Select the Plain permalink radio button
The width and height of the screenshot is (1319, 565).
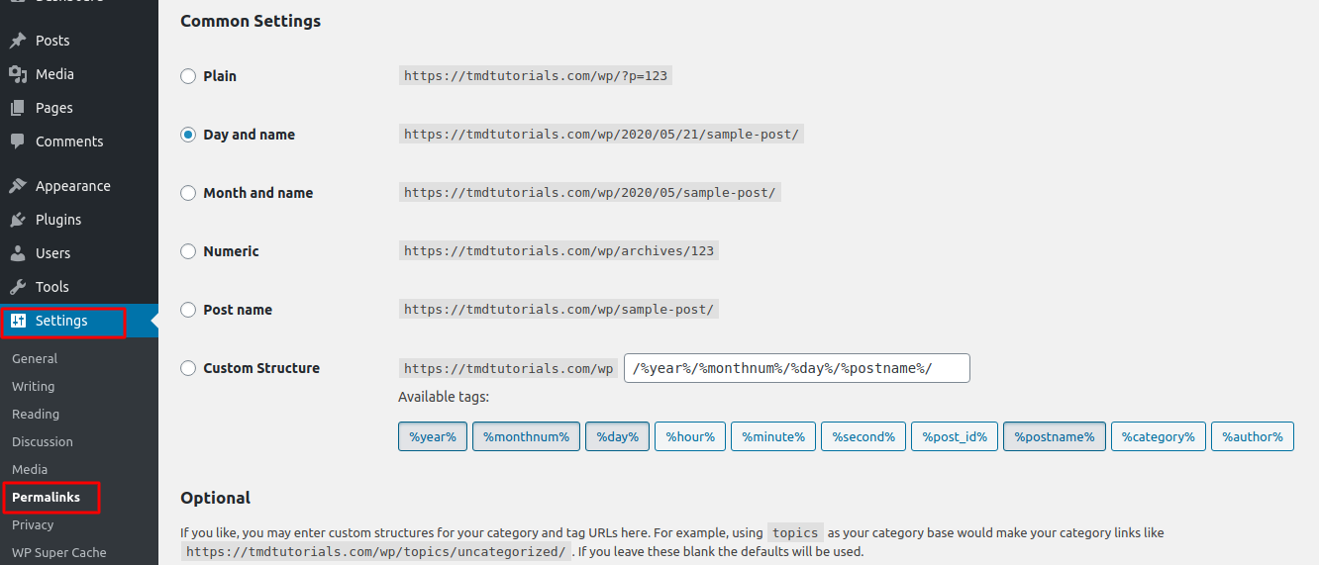click(x=188, y=76)
